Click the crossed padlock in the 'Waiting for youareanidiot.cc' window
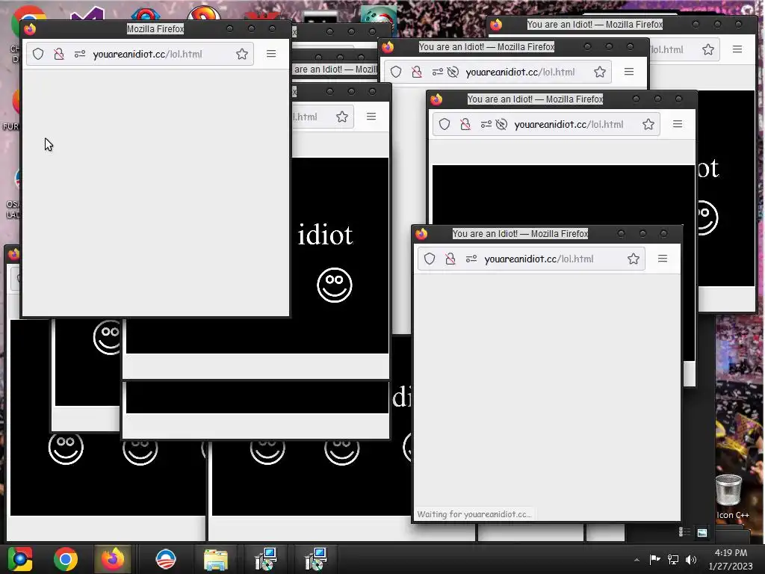Image resolution: width=765 pixels, height=574 pixels. click(x=450, y=259)
